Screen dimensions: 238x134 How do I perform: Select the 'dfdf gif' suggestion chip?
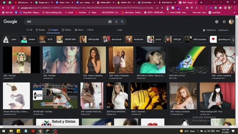174,39
